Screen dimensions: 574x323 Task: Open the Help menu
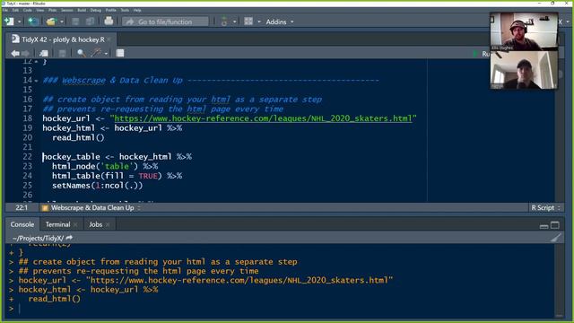click(x=137, y=10)
